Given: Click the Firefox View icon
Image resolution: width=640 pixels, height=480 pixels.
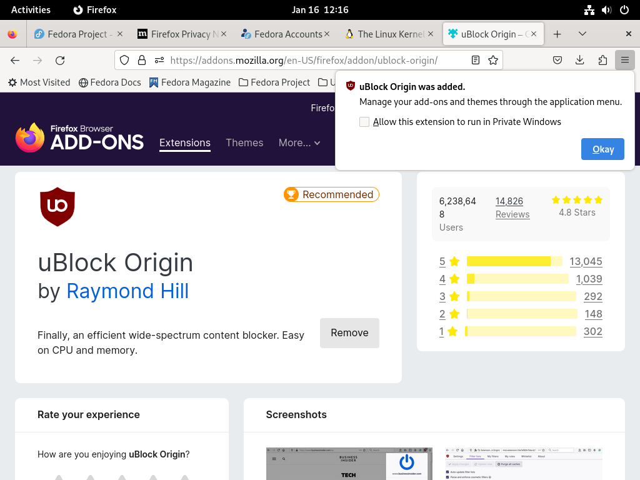Looking at the screenshot, I should pyautogui.click(x=12, y=34).
